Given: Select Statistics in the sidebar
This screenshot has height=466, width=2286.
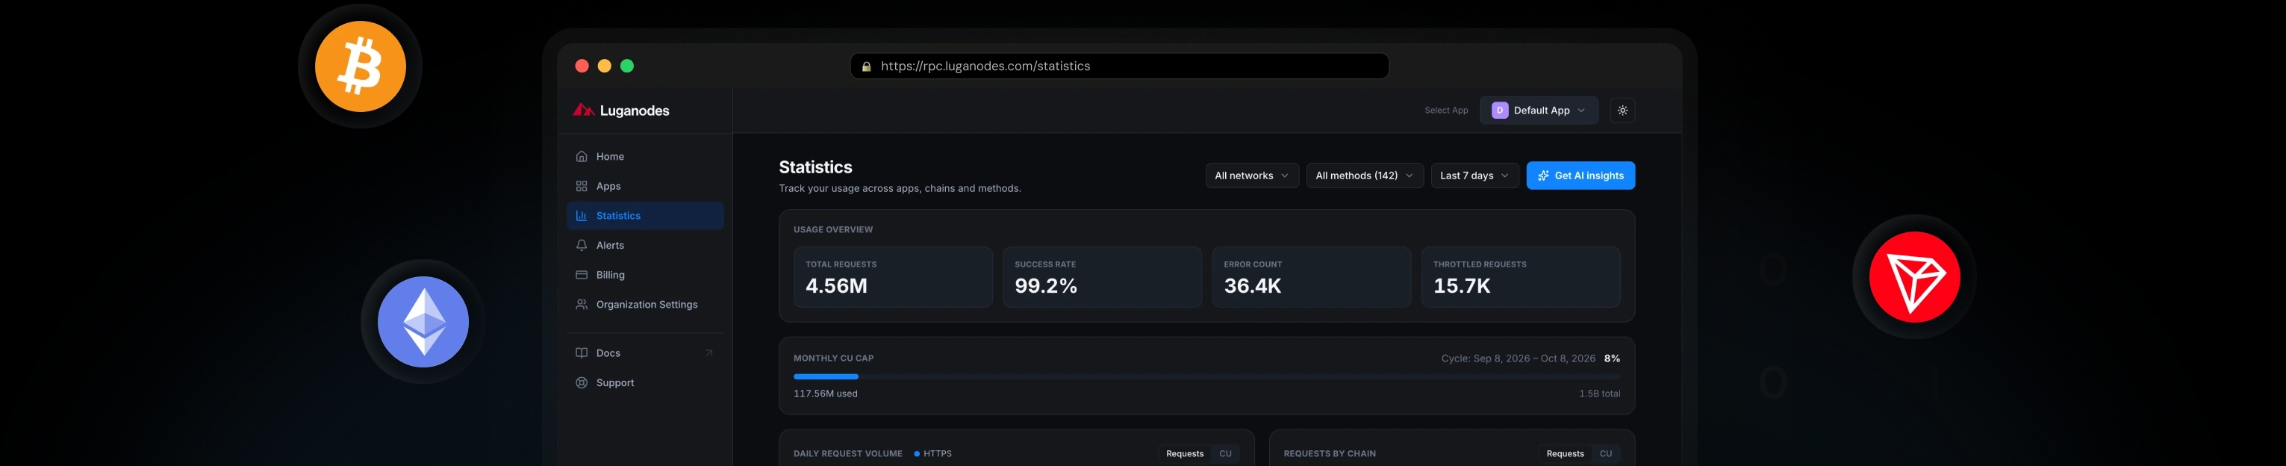Looking at the screenshot, I should coord(645,216).
